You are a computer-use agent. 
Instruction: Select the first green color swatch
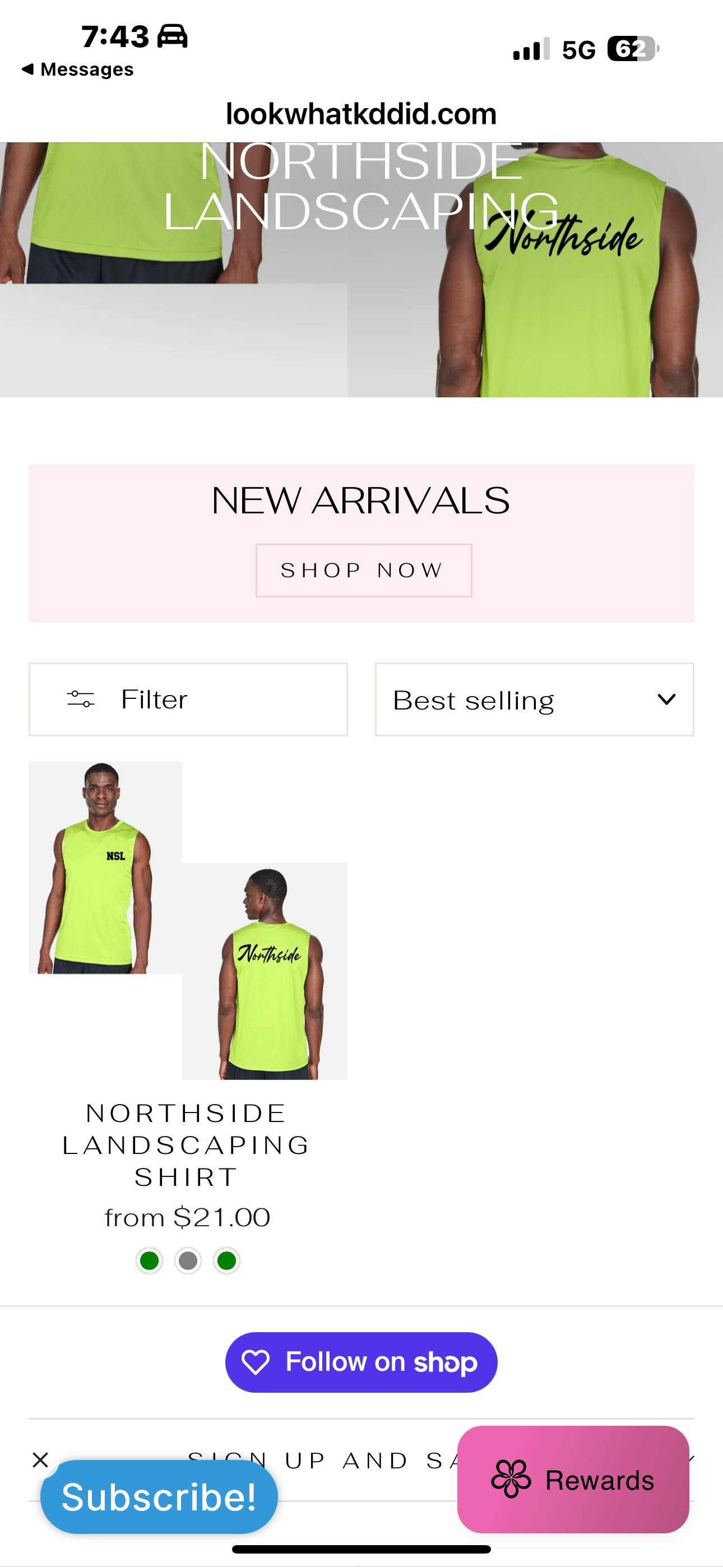tap(149, 1261)
